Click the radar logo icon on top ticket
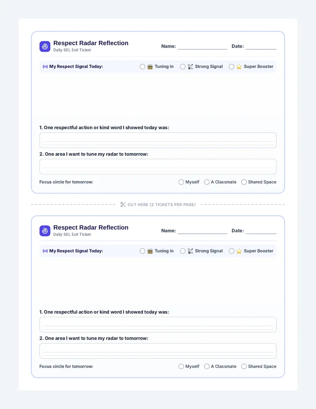 [45, 47]
